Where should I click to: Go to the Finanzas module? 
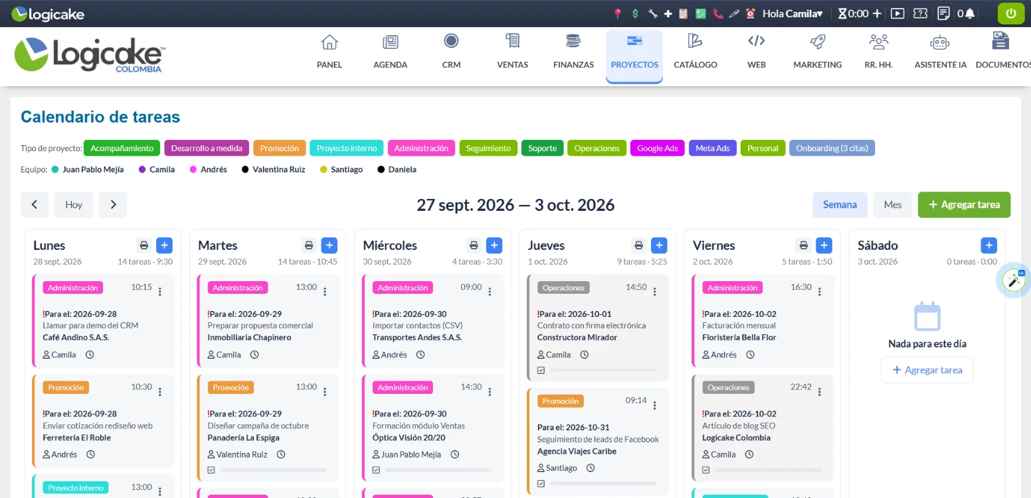coord(573,52)
